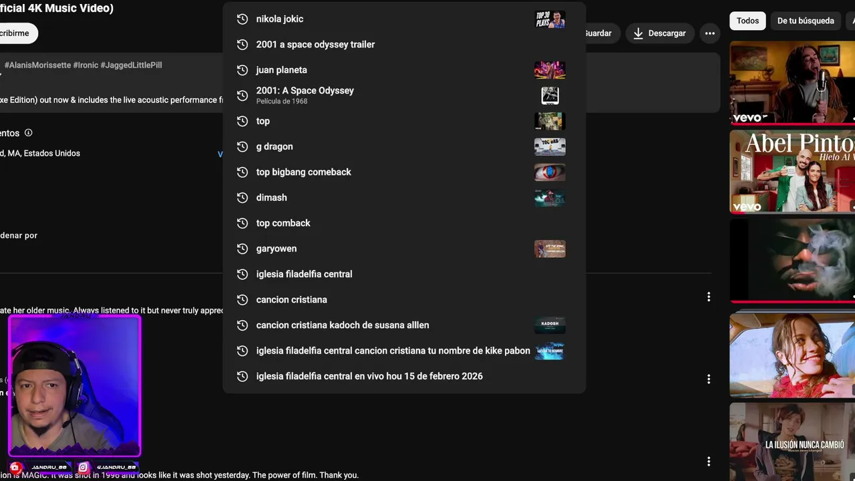
Task: Click history icon beside 'en vivo hou 15 de febrero 2026'
Action: 242,376
